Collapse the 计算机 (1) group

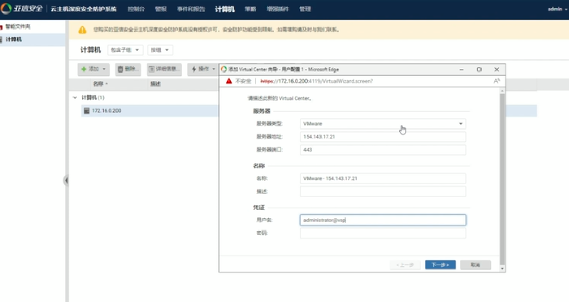pyautogui.click(x=75, y=97)
